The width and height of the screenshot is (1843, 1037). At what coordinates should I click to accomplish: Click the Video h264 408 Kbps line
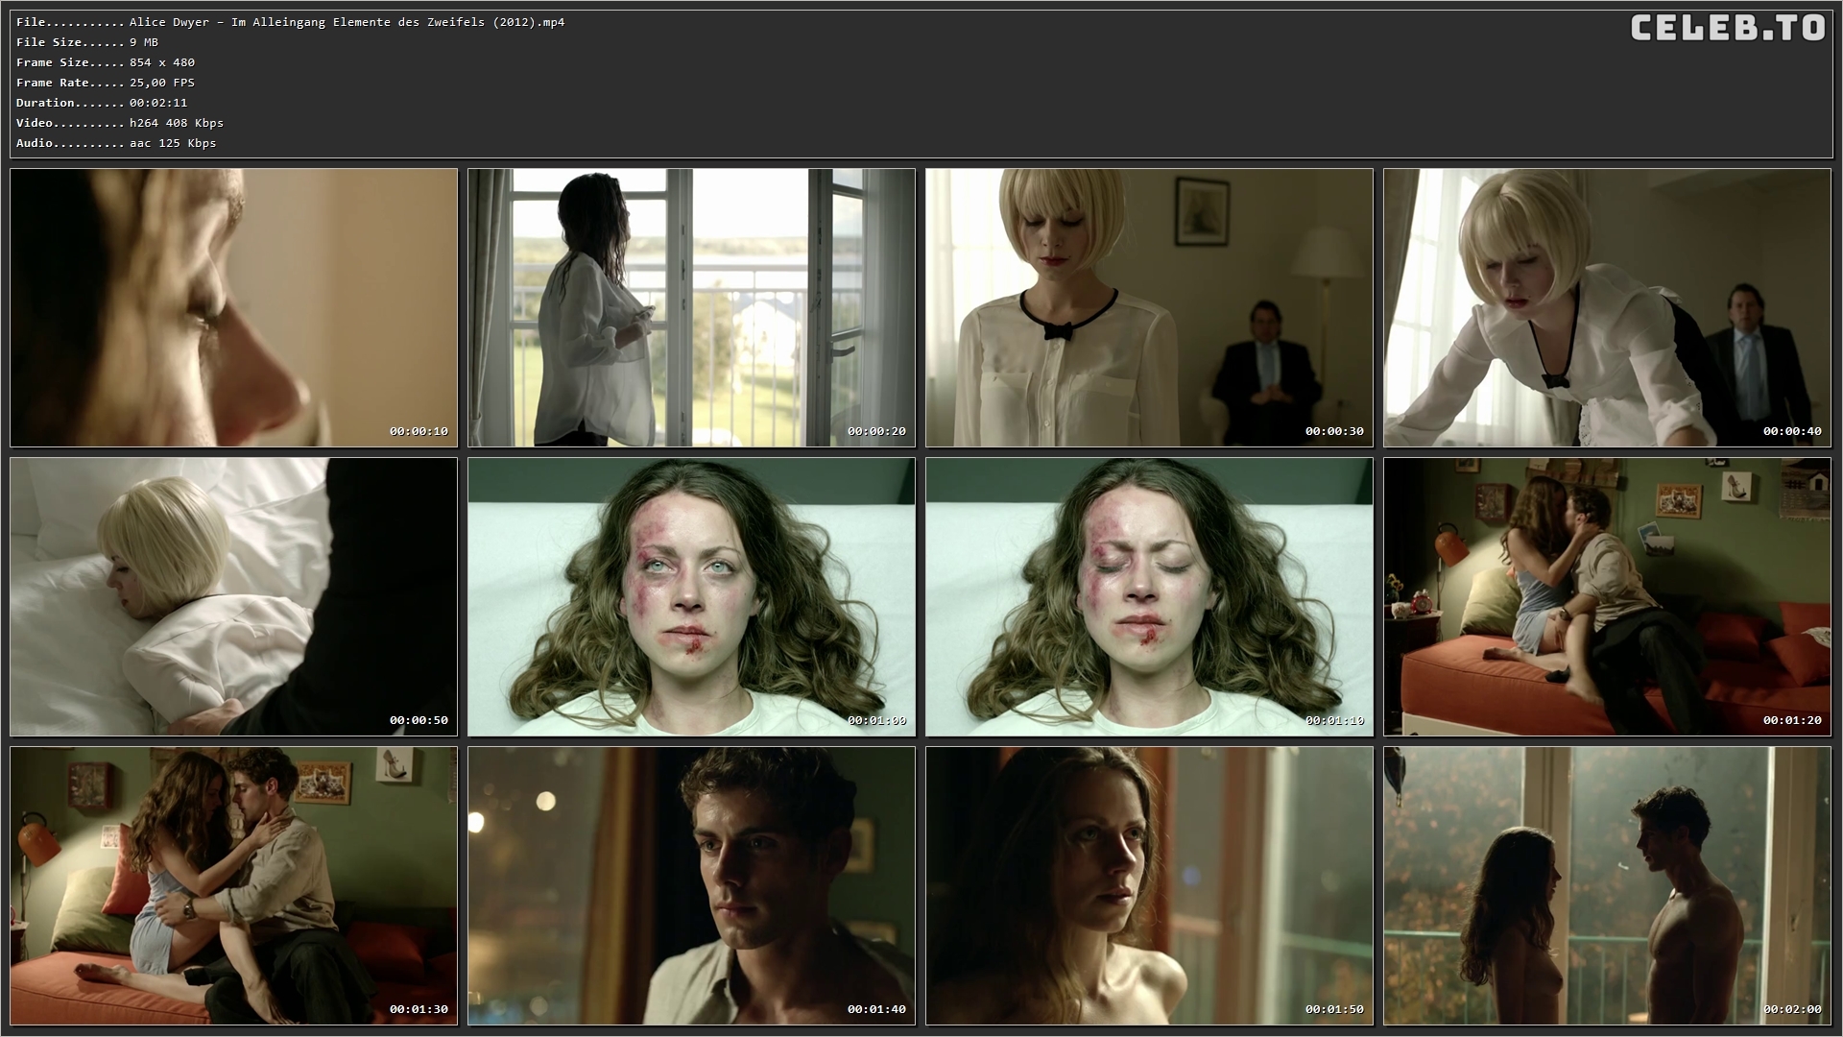[120, 123]
